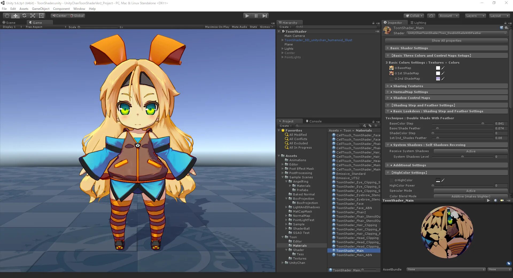Click the 2nd ShadeMap color swatch
Screen dimensions: 513x278
[x=438, y=79]
